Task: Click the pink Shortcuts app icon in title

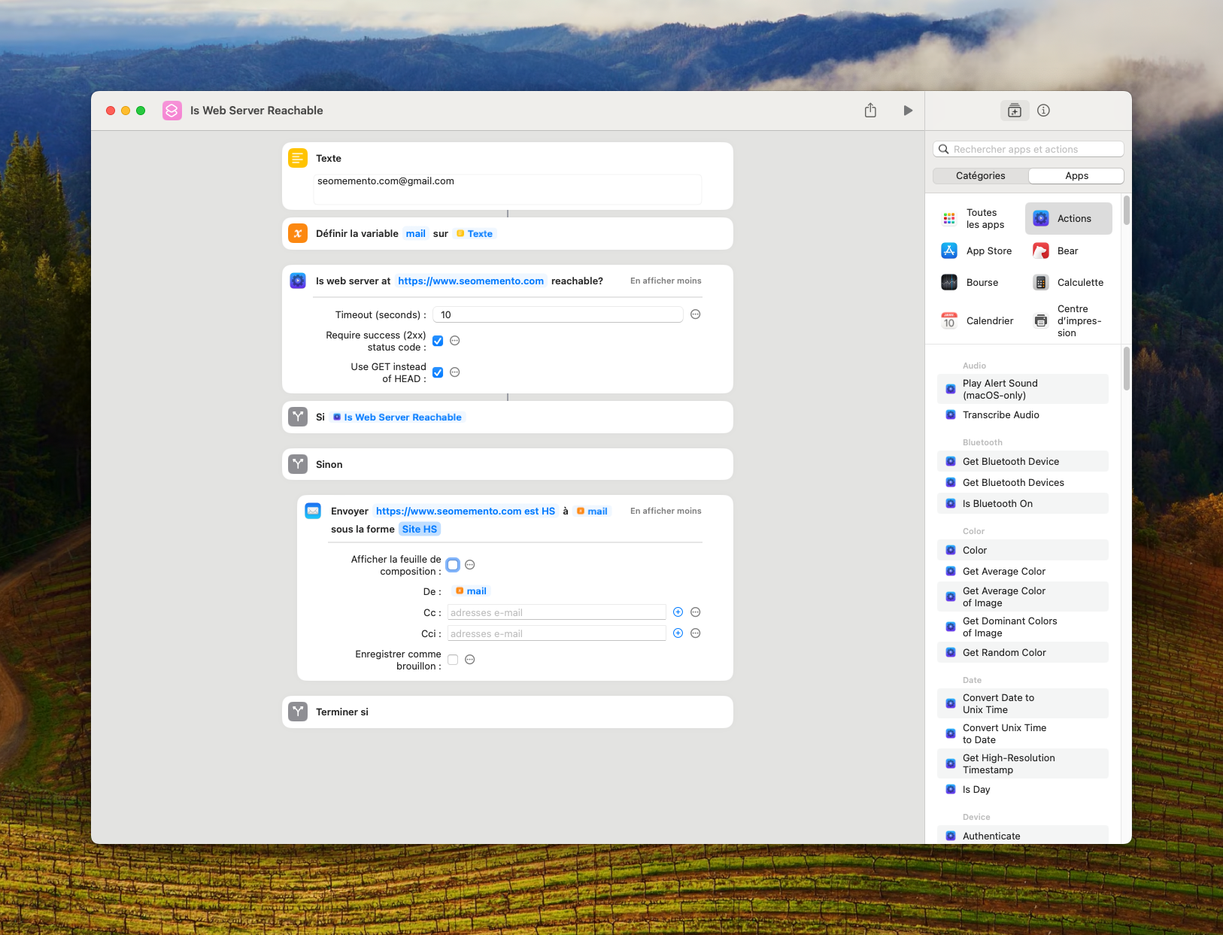Action: pos(172,111)
